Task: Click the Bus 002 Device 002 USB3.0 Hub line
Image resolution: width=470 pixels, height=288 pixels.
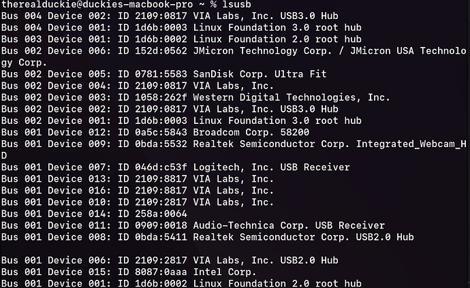Action: pos(170,109)
